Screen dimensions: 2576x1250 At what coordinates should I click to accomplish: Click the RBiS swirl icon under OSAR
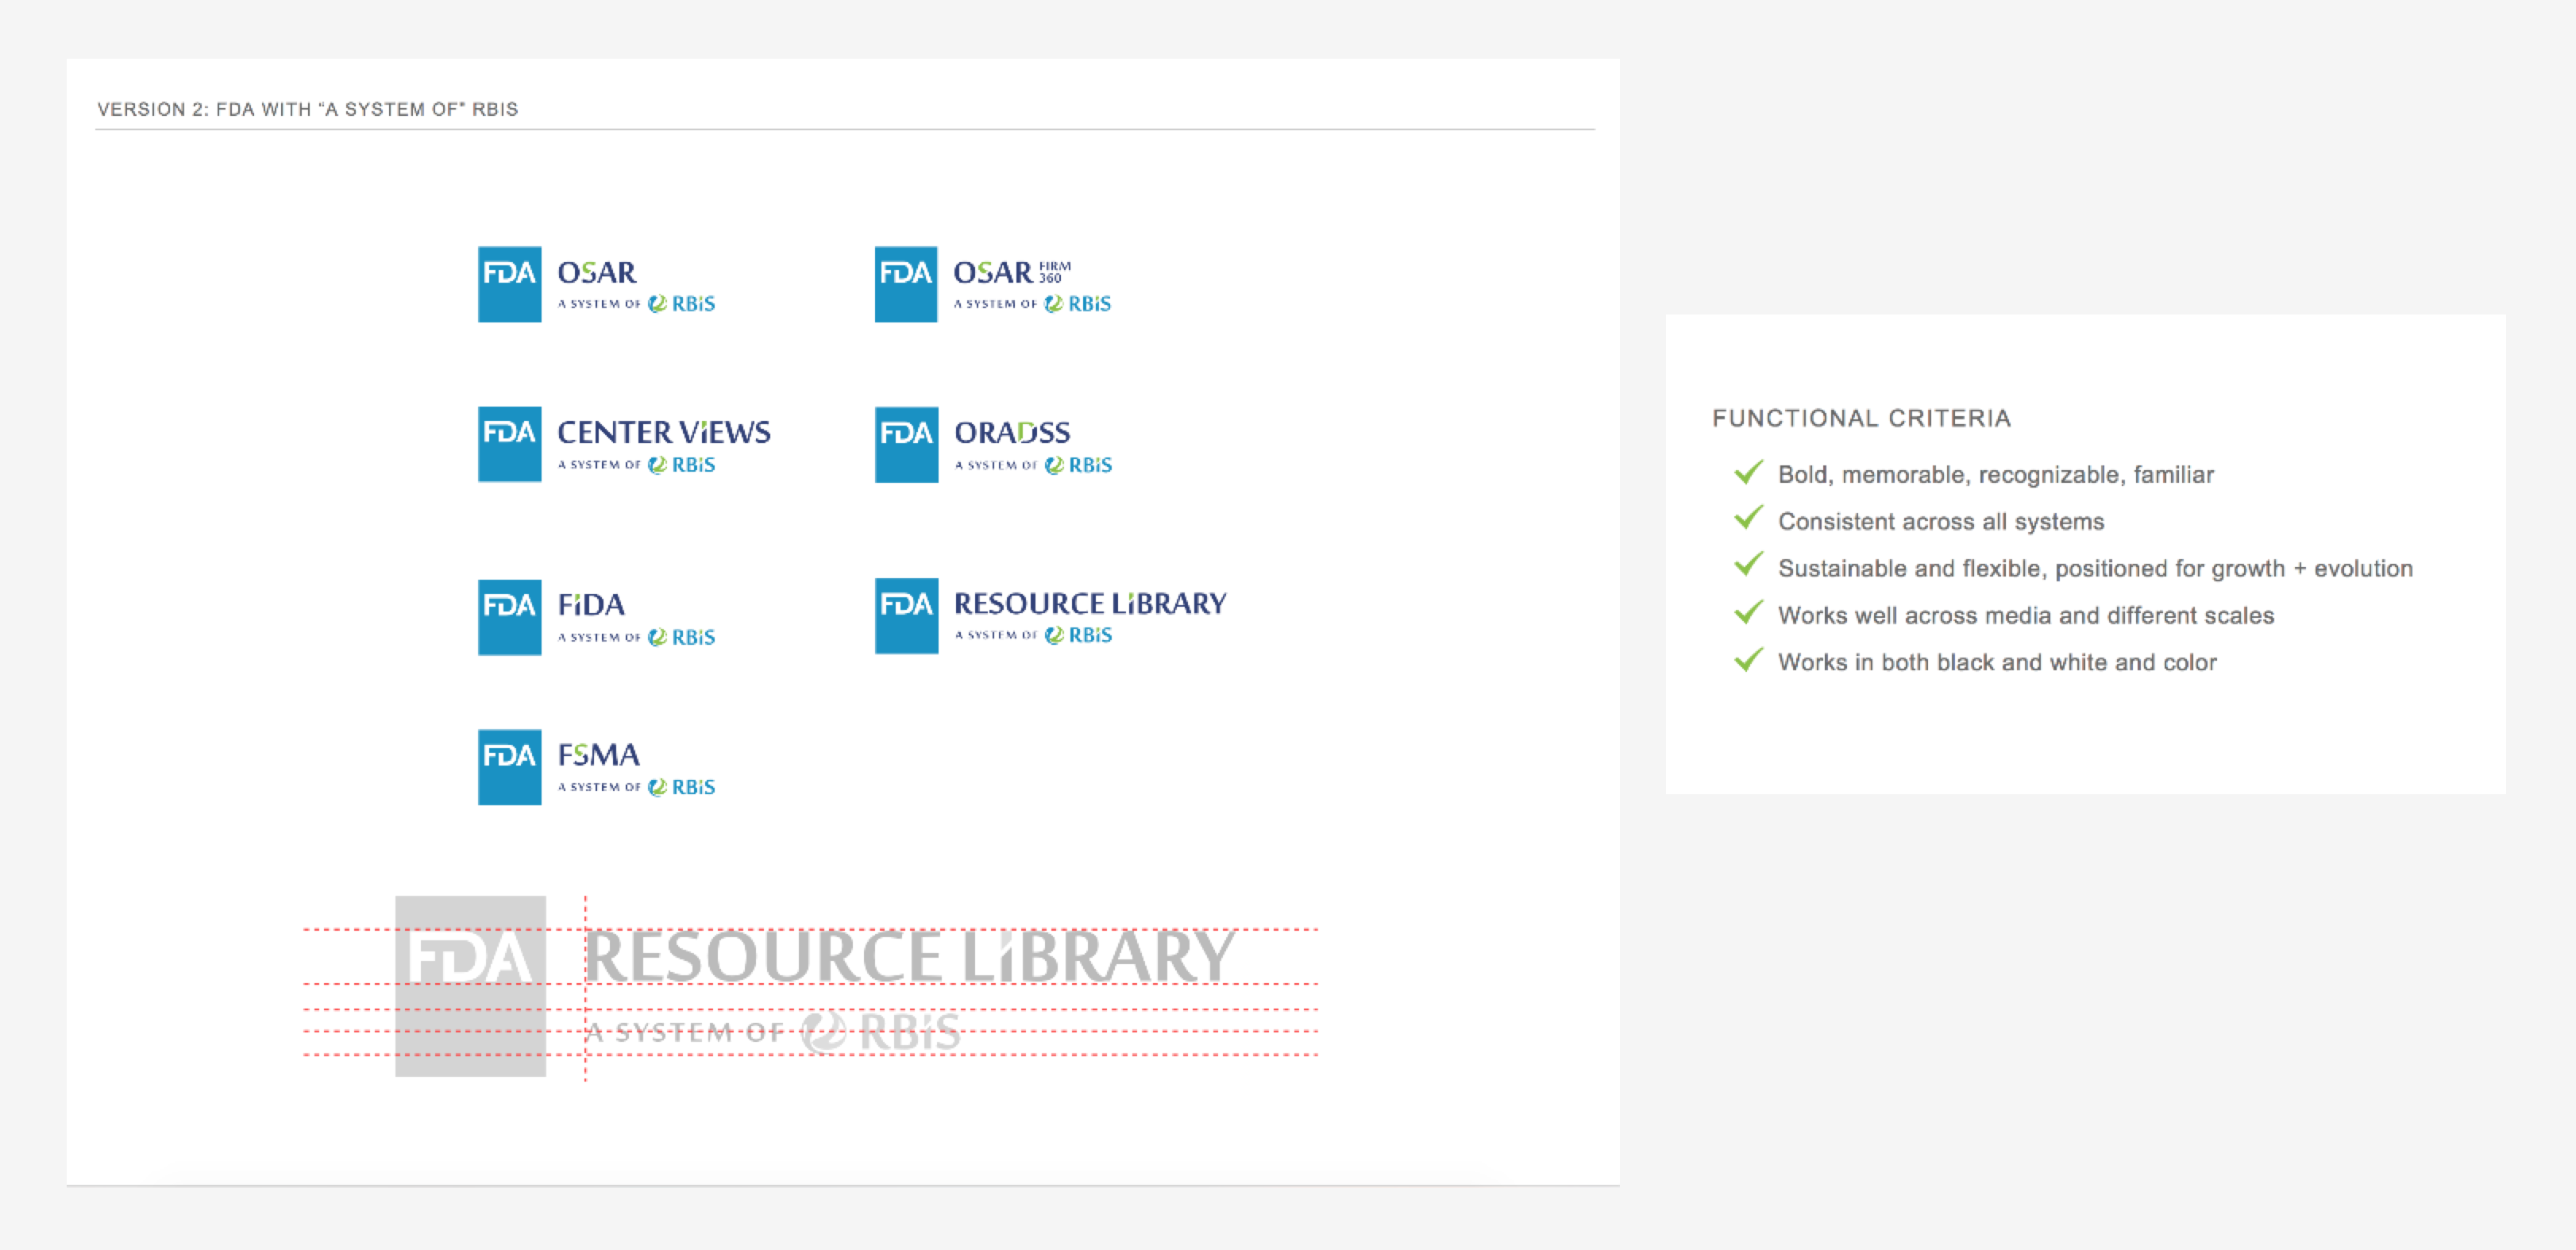pos(657,304)
